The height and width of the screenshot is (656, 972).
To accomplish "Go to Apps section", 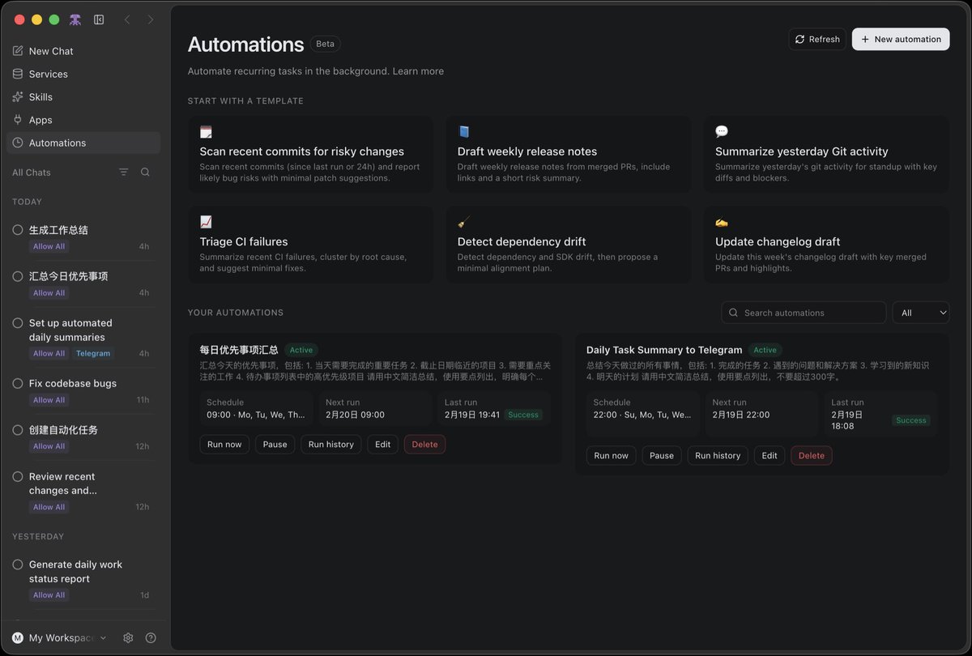I will point(83,120).
